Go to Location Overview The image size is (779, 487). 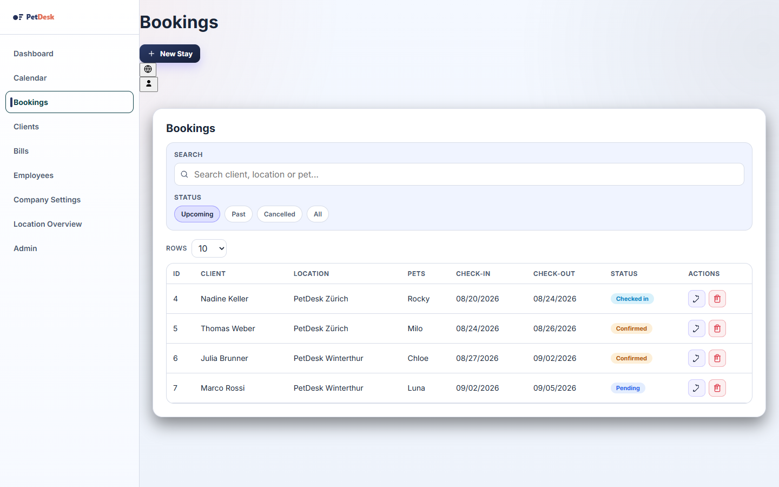tap(69, 224)
